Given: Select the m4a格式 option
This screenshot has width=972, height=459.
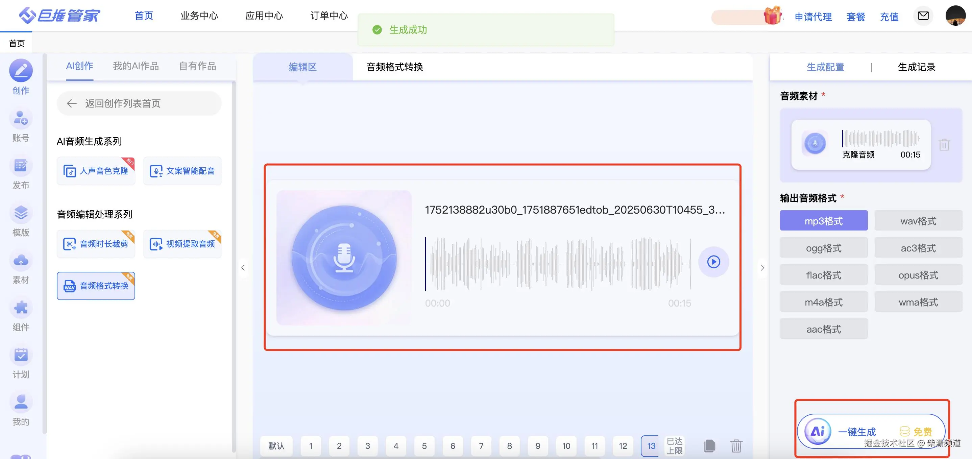Looking at the screenshot, I should pos(823,302).
